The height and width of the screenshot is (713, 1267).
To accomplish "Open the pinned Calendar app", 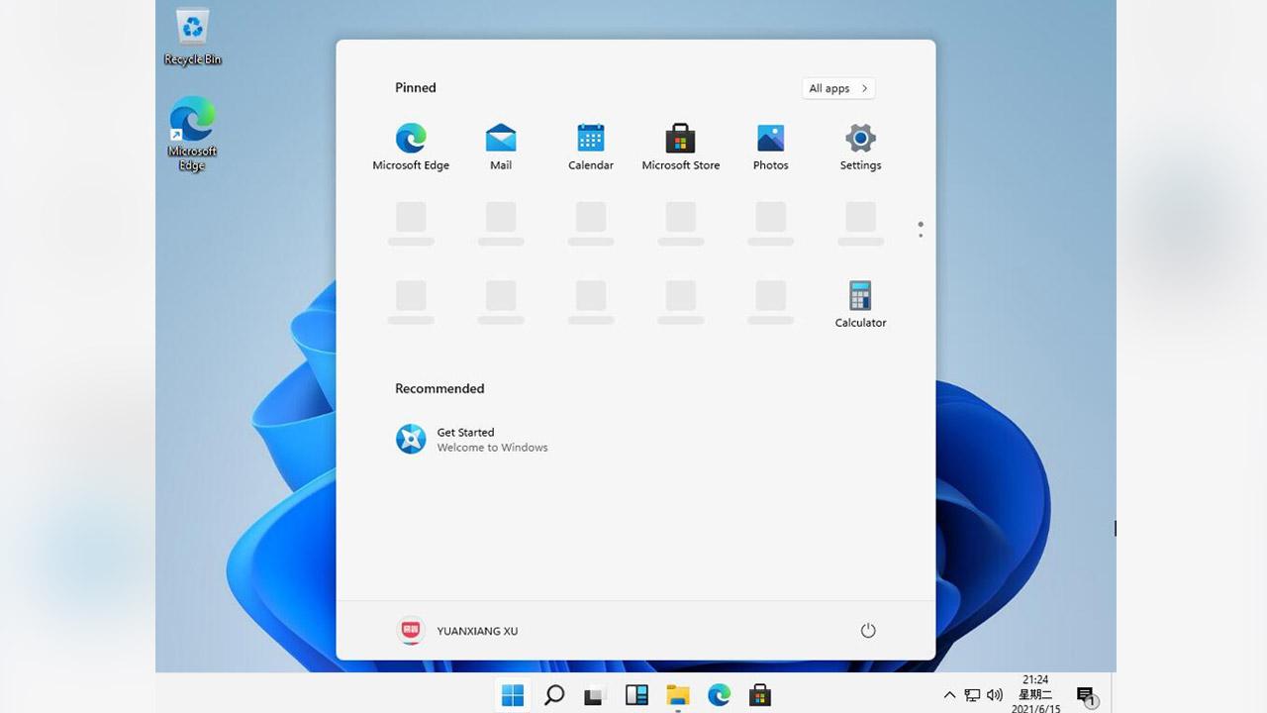I will [591, 148].
